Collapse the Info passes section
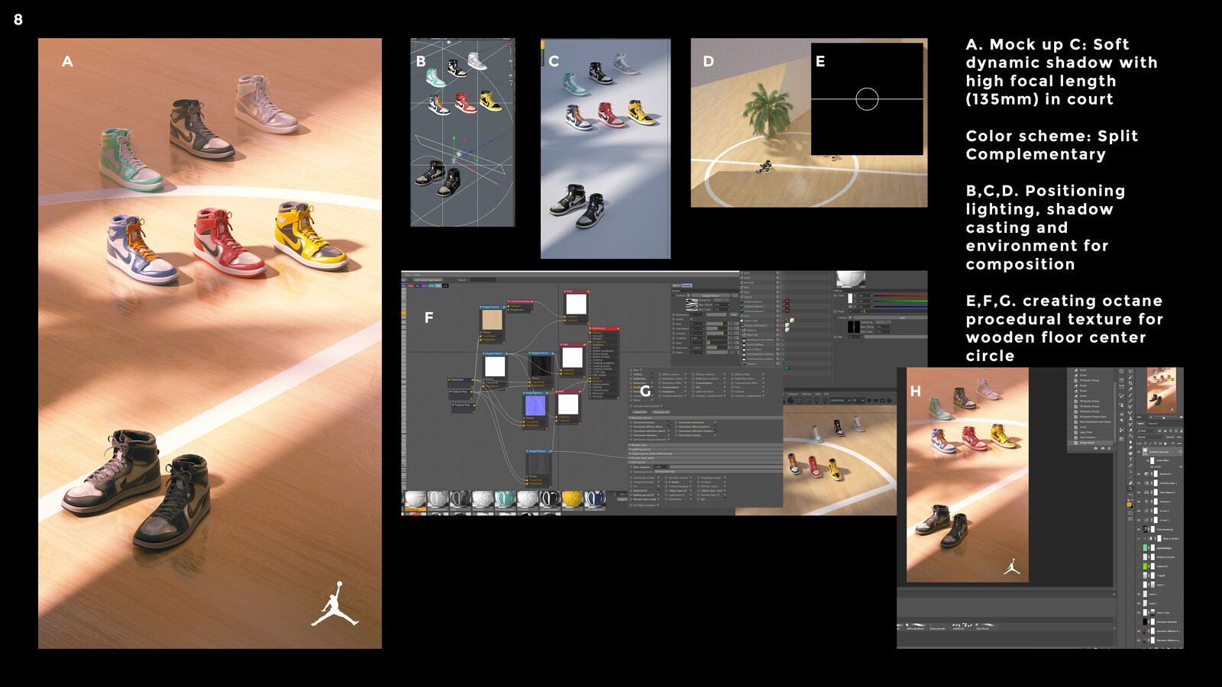The image size is (1222, 687). tap(705, 462)
